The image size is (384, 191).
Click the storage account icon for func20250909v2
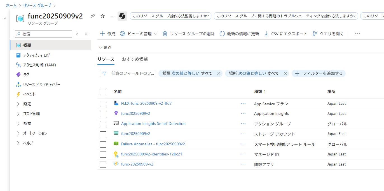point(116,133)
